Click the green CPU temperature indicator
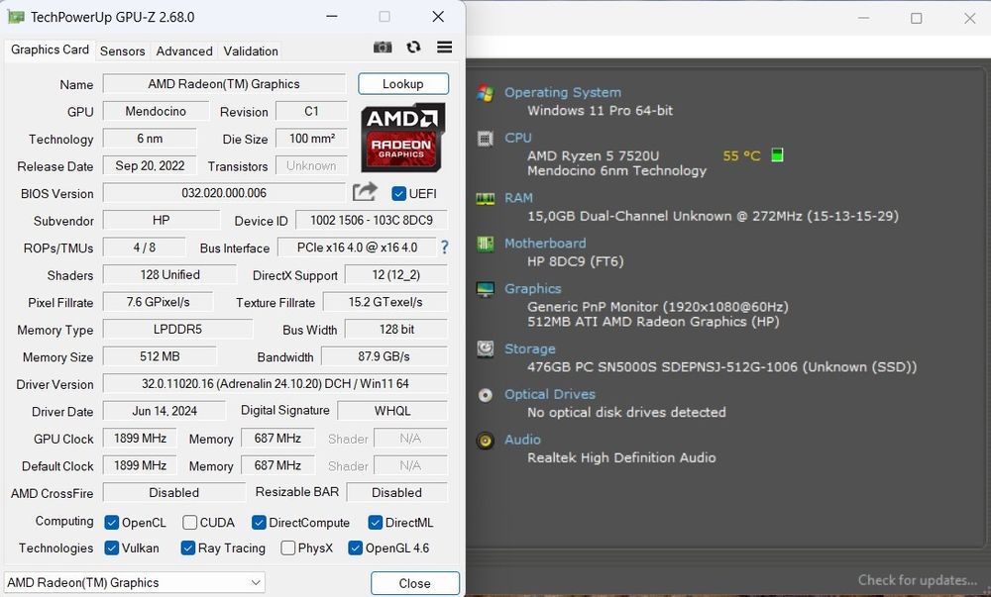991x597 pixels. pos(777,155)
